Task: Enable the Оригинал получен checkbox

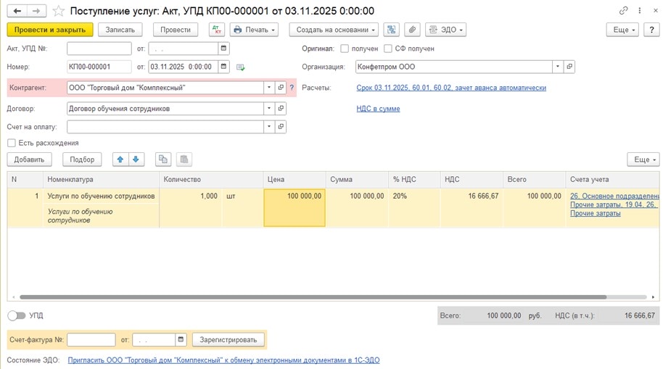Action: point(345,49)
